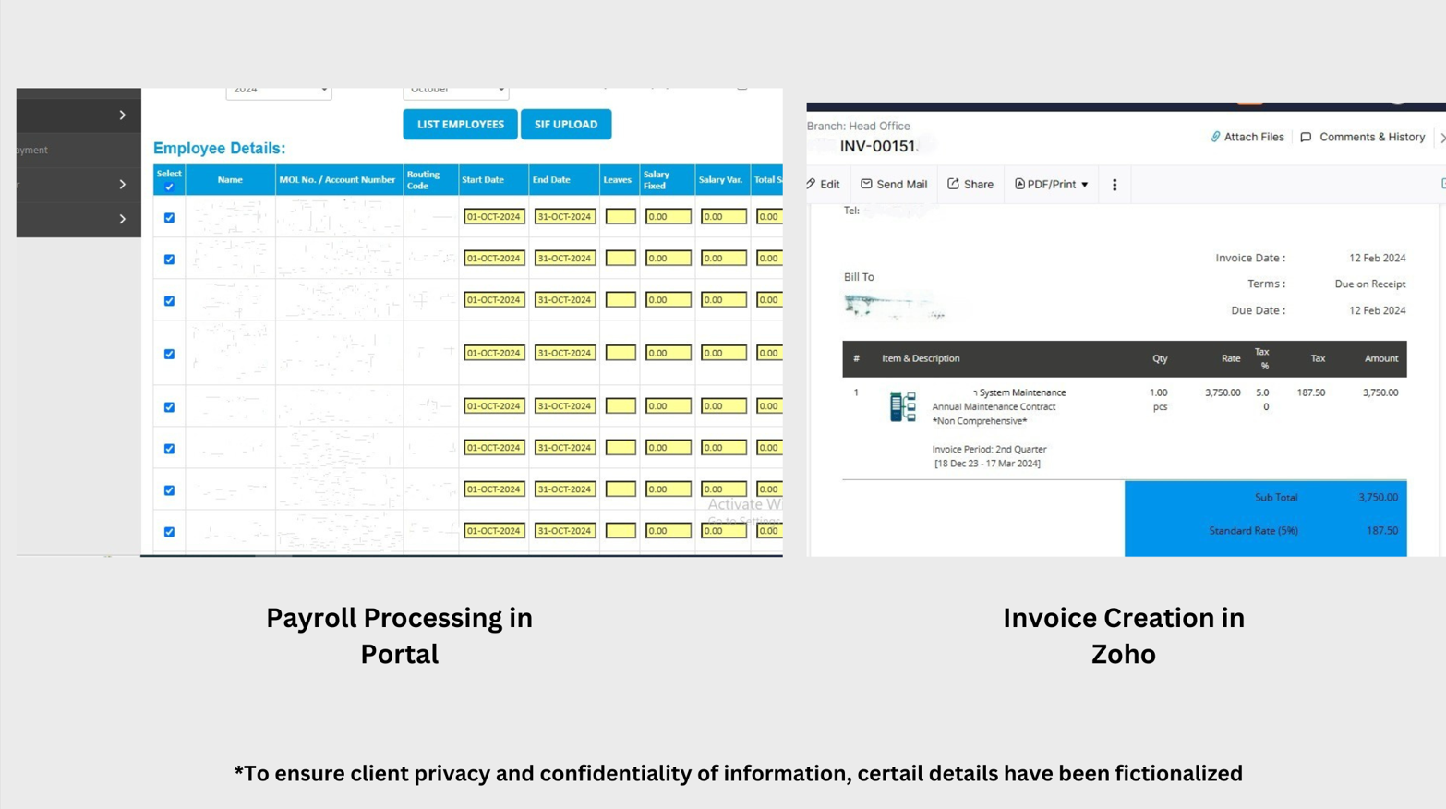Click the Qty column header in invoice
Screen dimensions: 1446x809
pyautogui.click(x=1160, y=358)
